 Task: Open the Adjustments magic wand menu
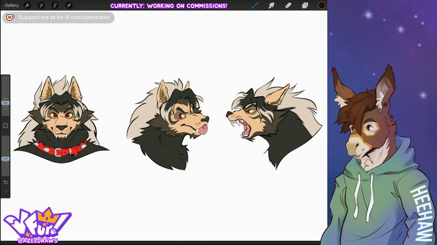coord(41,5)
